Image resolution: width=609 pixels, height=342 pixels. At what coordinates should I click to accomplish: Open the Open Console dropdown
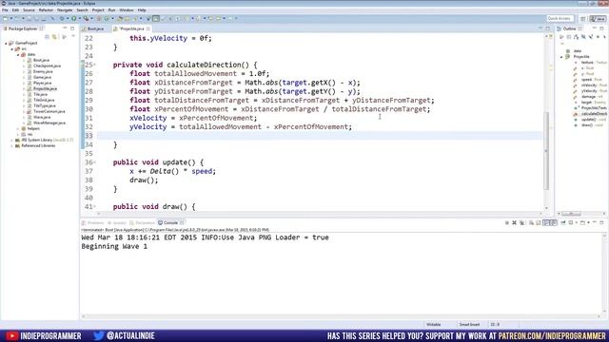(588, 222)
